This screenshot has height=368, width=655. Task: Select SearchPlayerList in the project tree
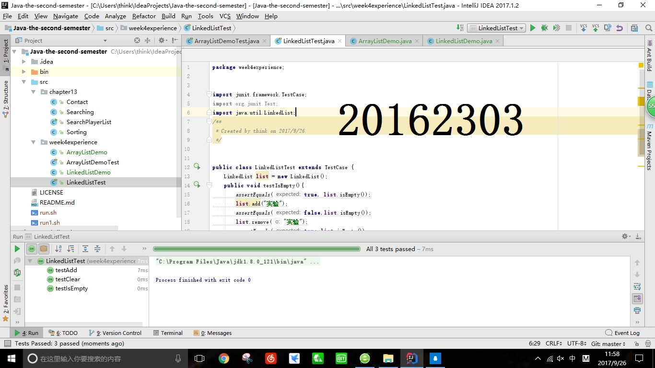click(89, 122)
